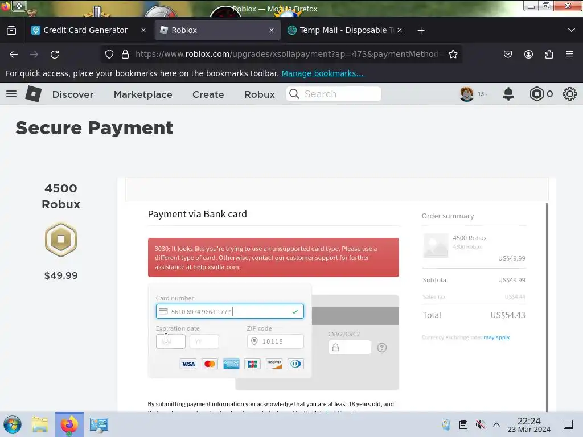Select the Roblox browser tab
The image size is (583, 437).
(217, 30)
